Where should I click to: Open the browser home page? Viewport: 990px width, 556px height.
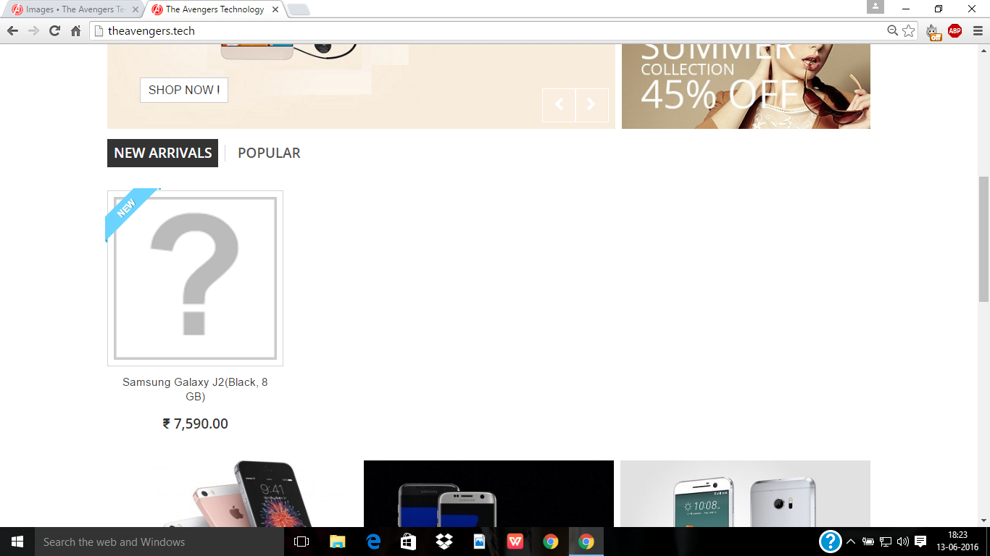tap(75, 31)
